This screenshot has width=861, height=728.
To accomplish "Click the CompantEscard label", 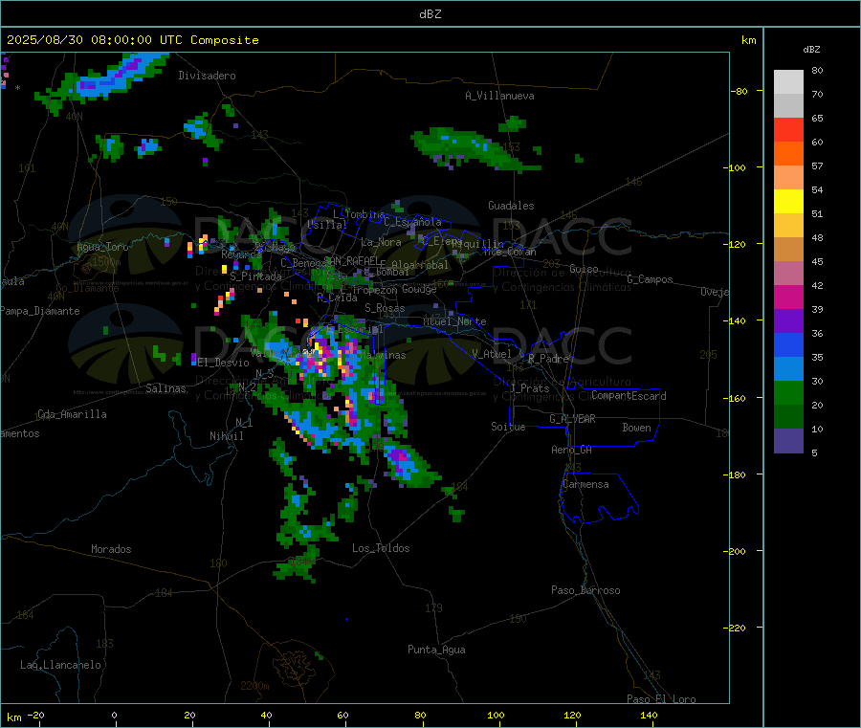I will pos(629,396).
